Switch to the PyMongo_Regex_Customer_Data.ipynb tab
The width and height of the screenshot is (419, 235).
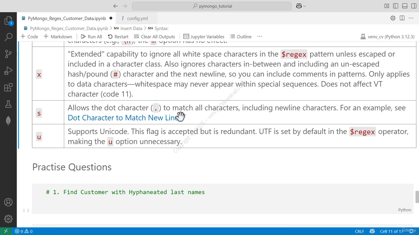[x=67, y=18]
